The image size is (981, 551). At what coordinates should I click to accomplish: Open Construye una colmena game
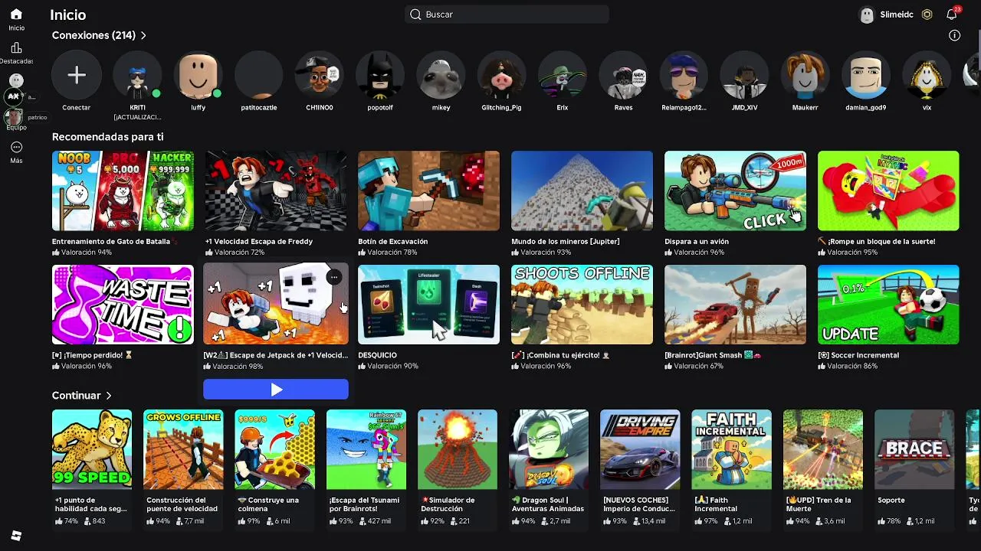pyautogui.click(x=274, y=449)
